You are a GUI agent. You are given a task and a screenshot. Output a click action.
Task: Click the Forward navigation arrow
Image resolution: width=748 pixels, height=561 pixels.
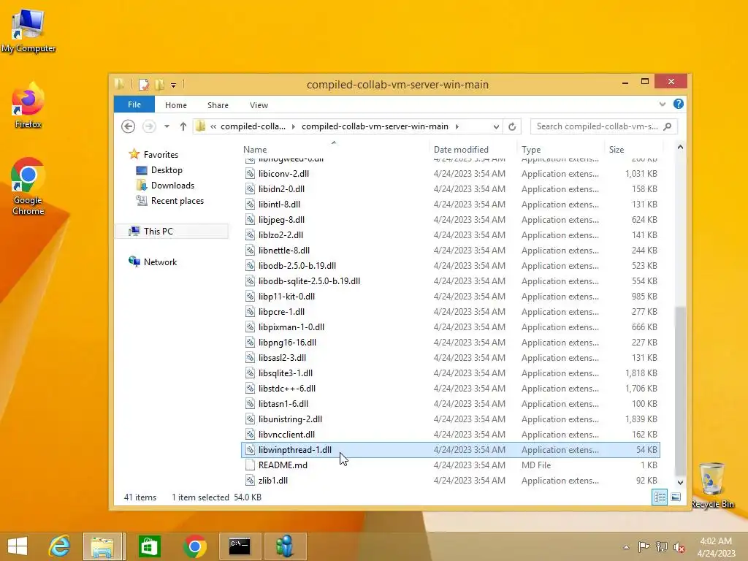pyautogui.click(x=149, y=126)
